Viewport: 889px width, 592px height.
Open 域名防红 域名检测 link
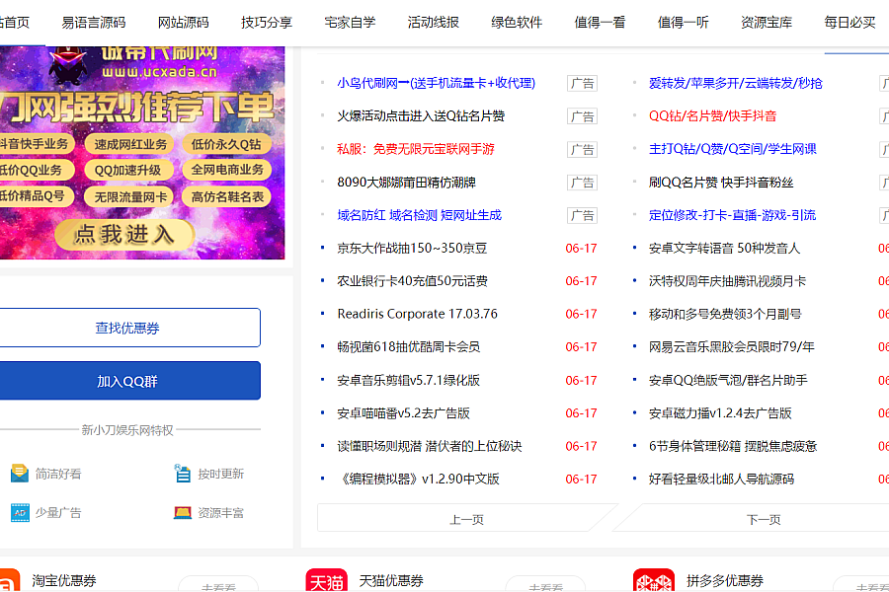click(419, 215)
